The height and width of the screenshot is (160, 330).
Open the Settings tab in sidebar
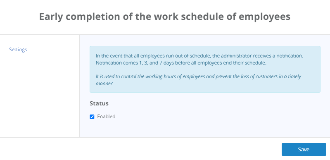click(18, 50)
